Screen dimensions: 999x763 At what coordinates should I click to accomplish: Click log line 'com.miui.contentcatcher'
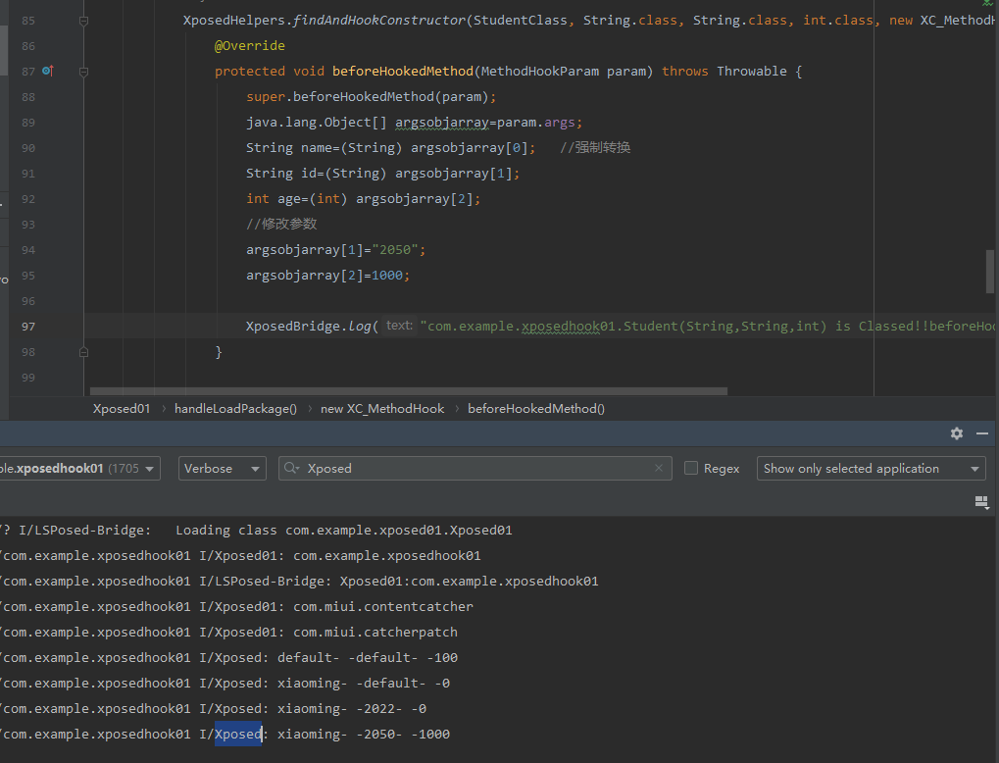383,607
